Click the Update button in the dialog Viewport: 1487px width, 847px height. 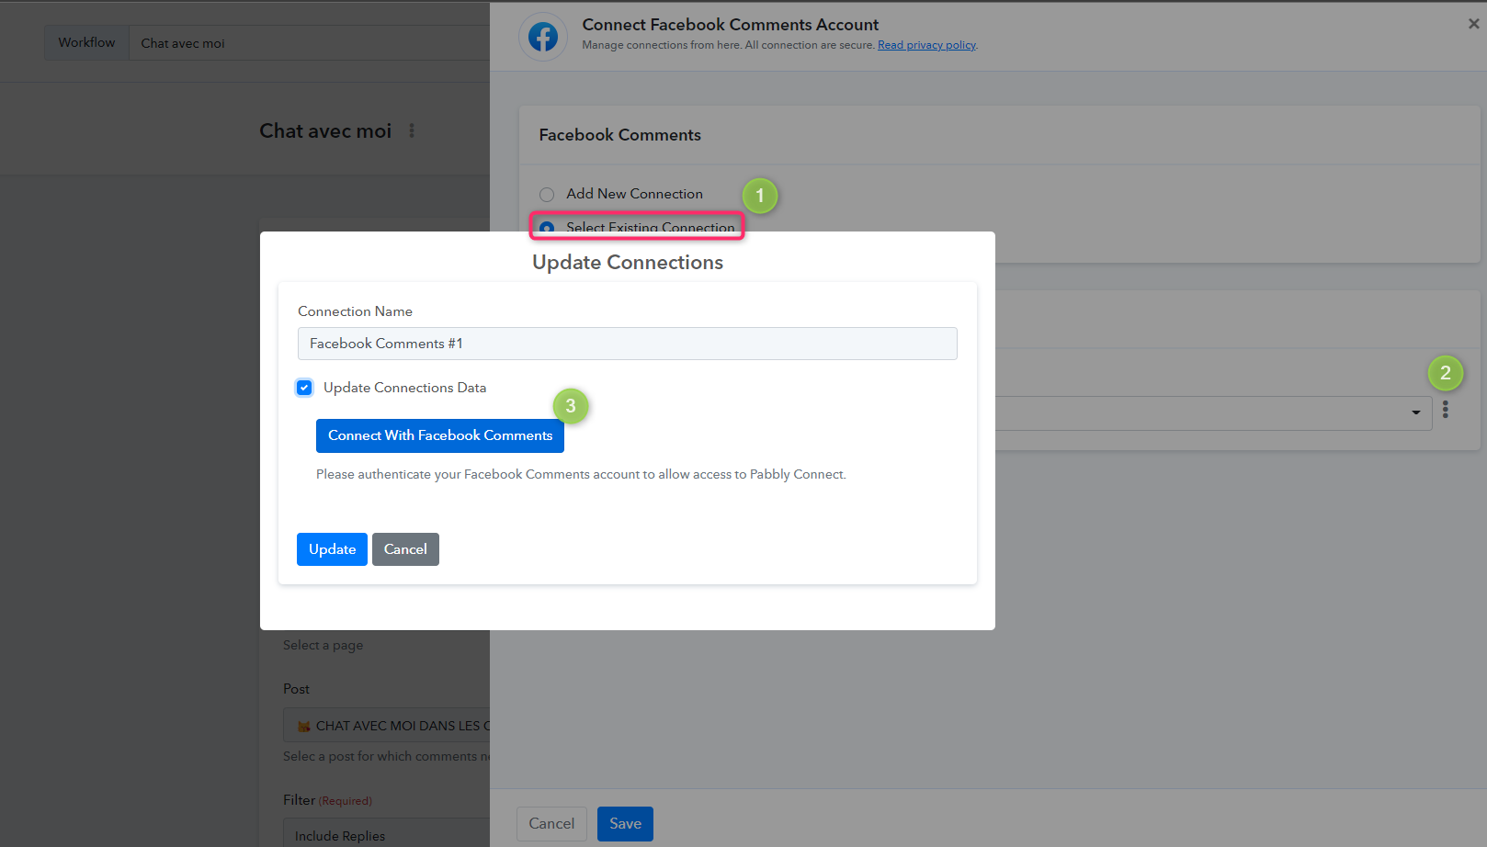(x=332, y=549)
